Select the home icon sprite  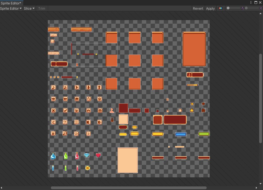(x=77, y=99)
